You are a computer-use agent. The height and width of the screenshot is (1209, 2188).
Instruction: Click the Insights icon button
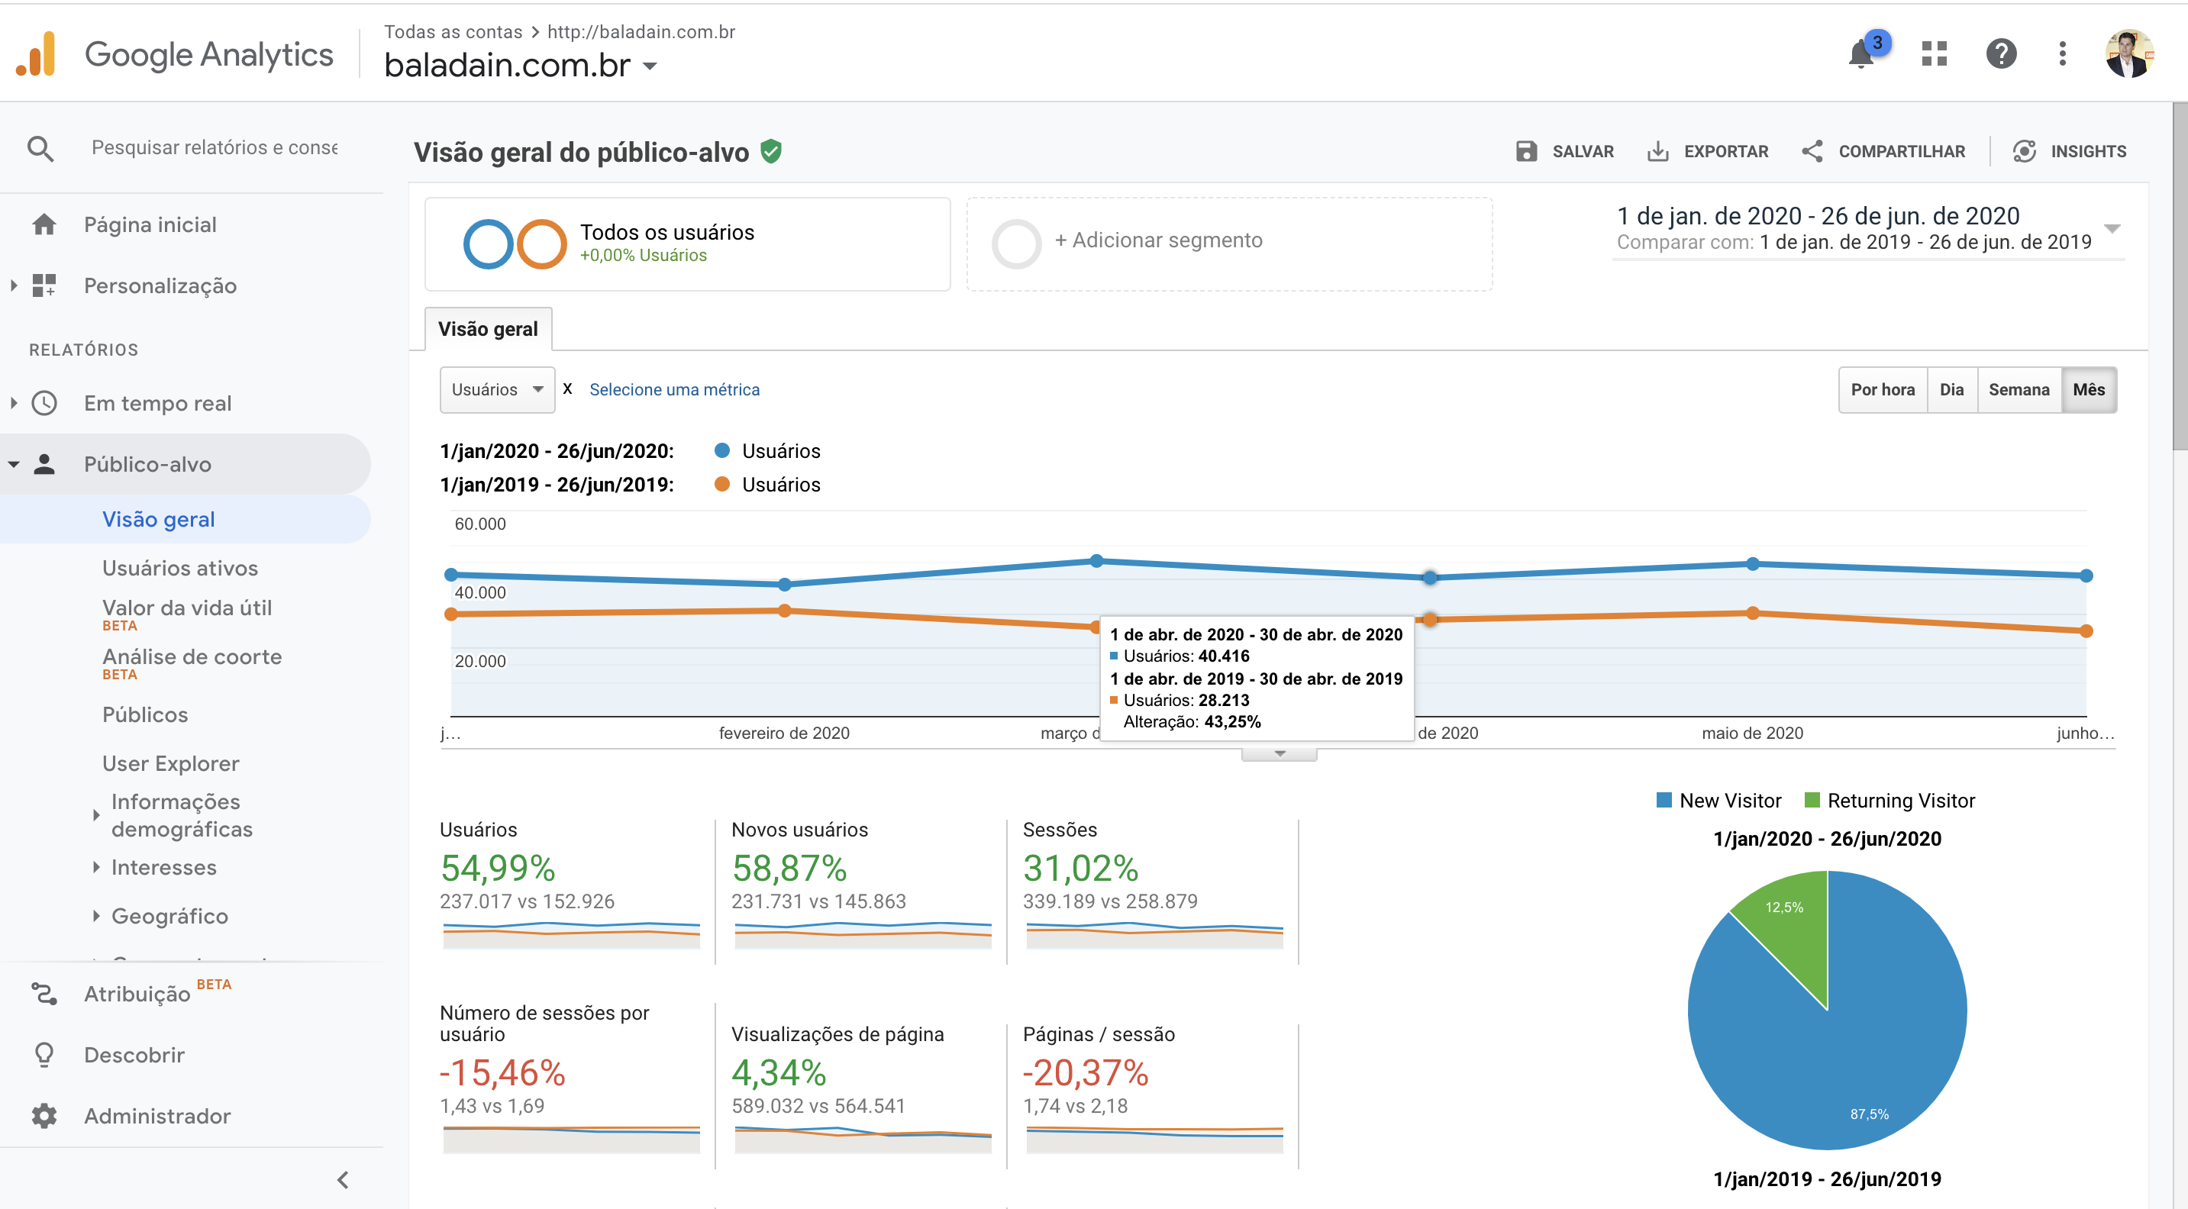(x=2024, y=151)
